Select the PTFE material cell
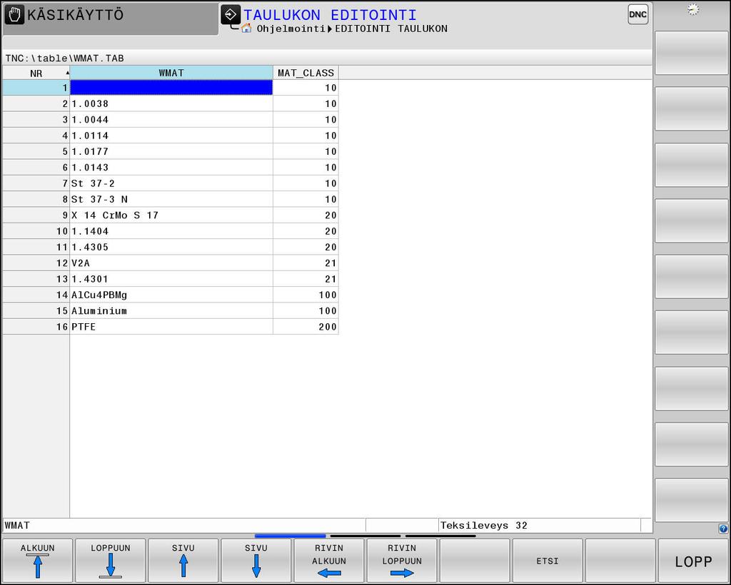The height and width of the screenshot is (585, 731). point(171,327)
